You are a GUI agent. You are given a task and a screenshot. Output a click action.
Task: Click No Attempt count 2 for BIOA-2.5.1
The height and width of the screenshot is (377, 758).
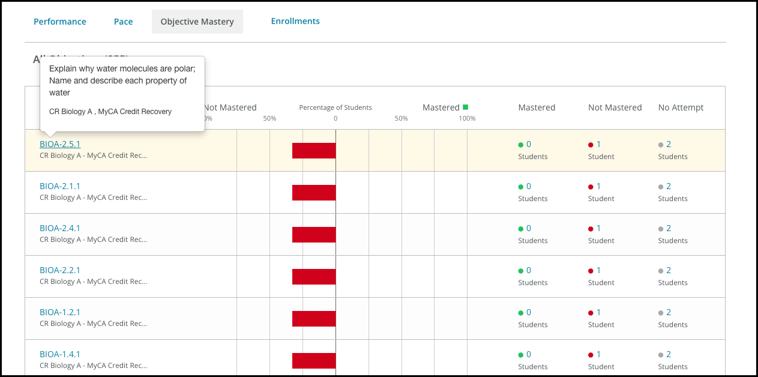tap(669, 144)
